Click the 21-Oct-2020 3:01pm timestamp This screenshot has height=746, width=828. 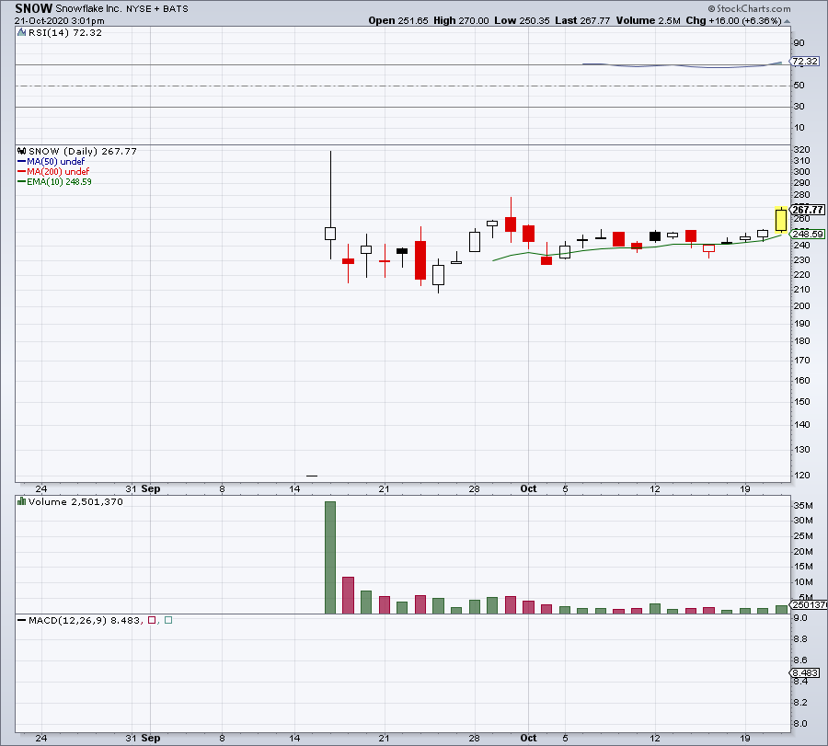59,21
